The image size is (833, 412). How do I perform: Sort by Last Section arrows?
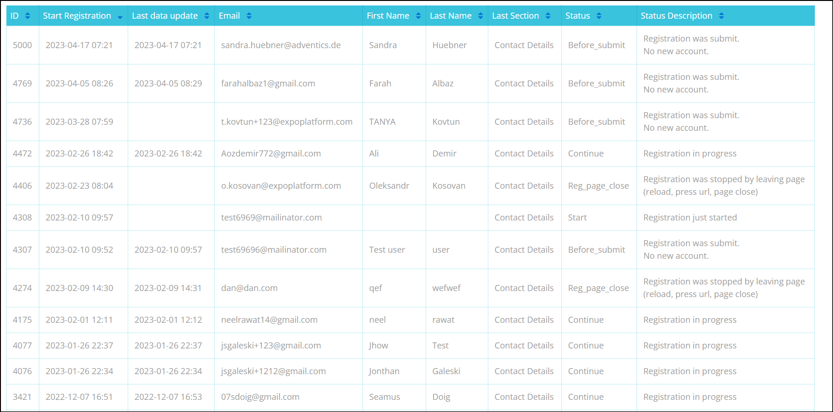548,16
